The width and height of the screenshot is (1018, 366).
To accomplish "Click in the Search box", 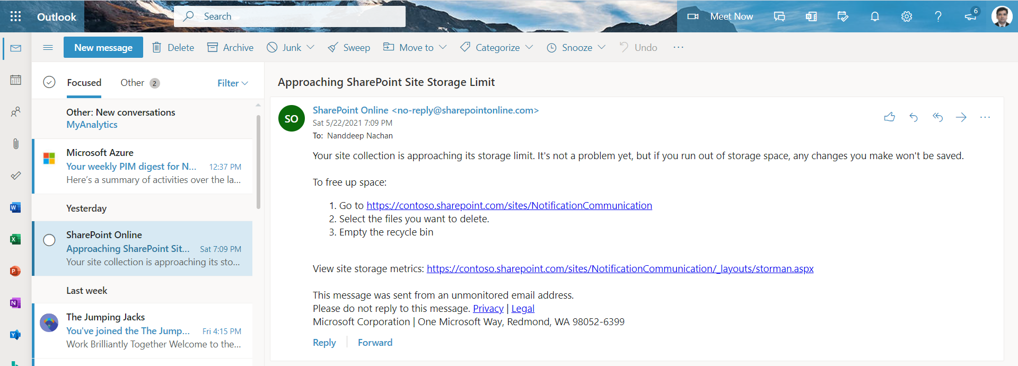I will (297, 16).
